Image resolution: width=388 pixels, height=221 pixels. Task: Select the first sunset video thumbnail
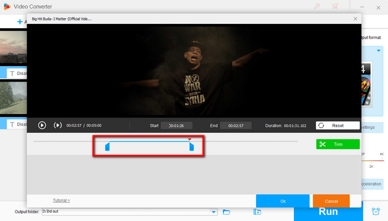13,47
